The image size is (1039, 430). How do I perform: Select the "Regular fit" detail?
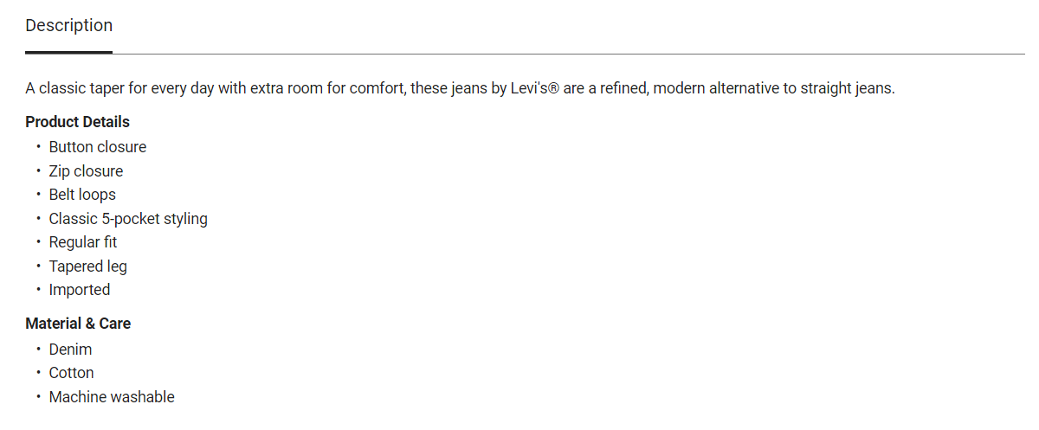[82, 242]
